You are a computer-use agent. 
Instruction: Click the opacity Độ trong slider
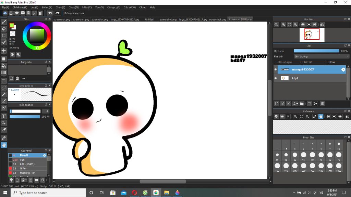(x=316, y=51)
